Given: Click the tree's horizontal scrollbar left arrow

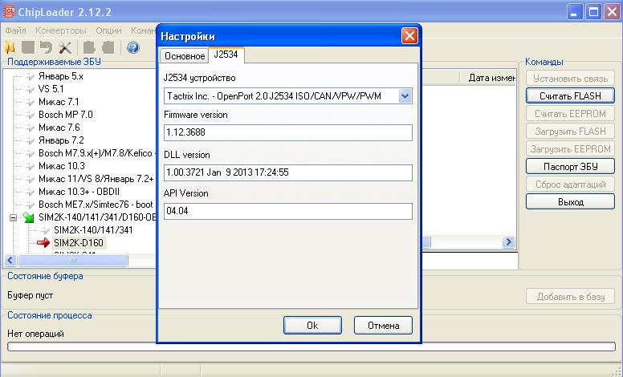Looking at the screenshot, I should click(x=10, y=261).
